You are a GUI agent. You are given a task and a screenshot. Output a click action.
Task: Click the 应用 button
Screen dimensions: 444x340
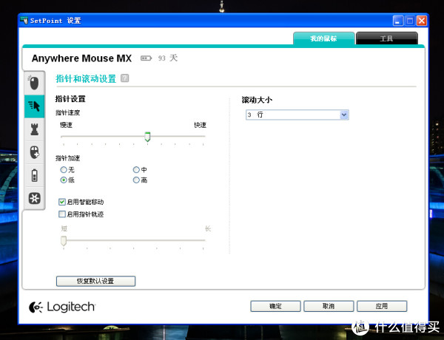(x=382, y=306)
